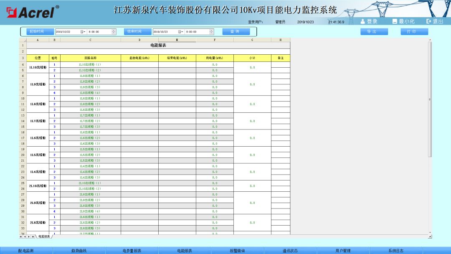Click the 1L6出线柜 location cell

coord(38,138)
